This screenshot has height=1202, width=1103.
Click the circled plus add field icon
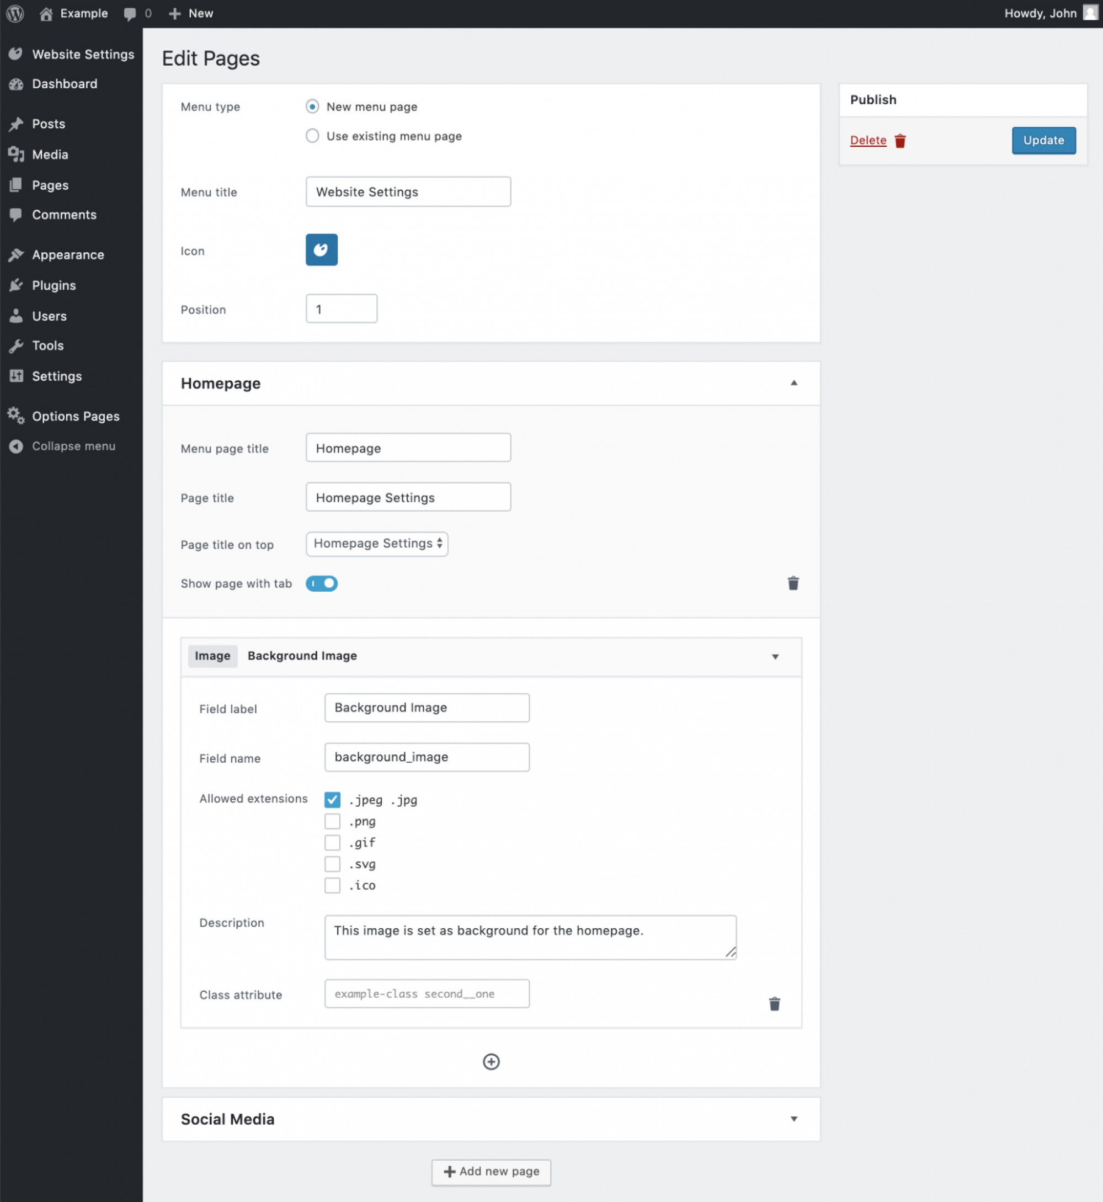point(491,1062)
